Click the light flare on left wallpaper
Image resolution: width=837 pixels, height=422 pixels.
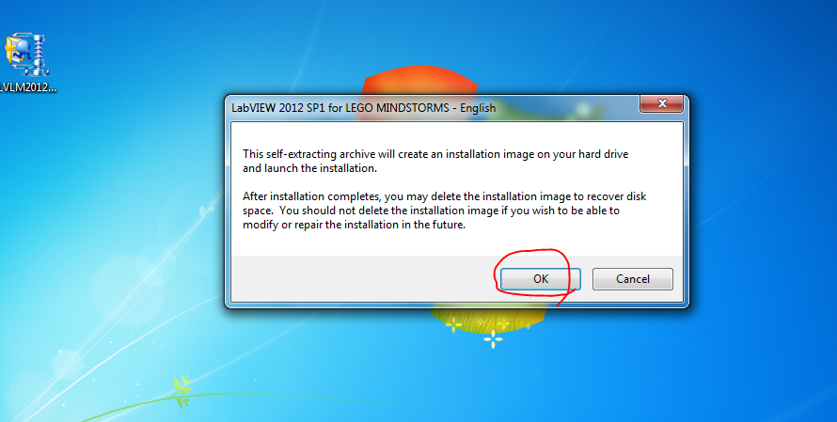point(123,283)
